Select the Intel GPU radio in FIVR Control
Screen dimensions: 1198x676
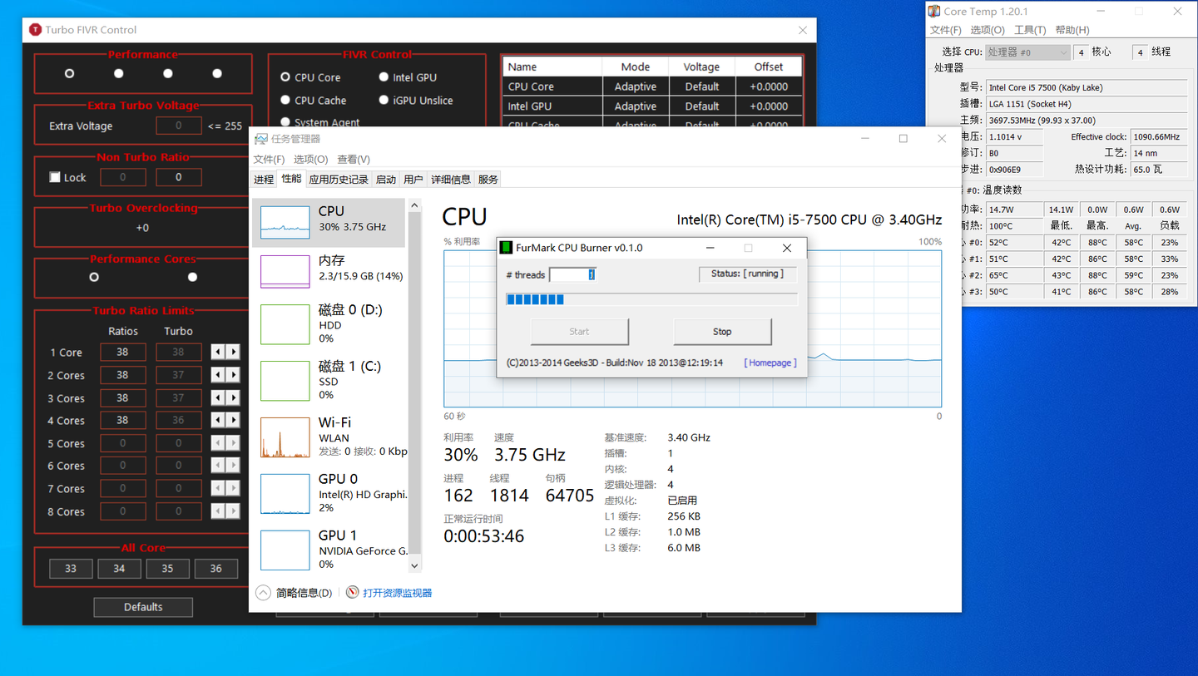(x=384, y=77)
